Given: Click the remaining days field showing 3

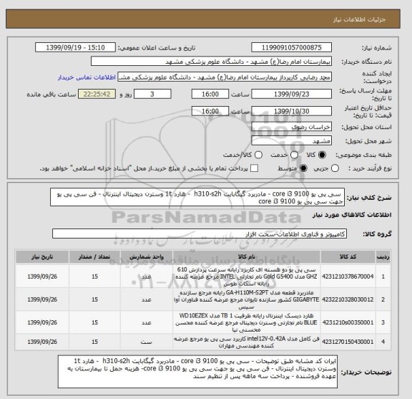Looking at the screenshot, I should point(152,95).
